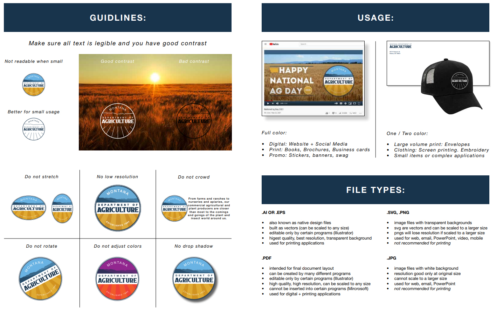The image size is (496, 309).
Task: Click the volume speaker icon in the video player
Action: pos(277,103)
